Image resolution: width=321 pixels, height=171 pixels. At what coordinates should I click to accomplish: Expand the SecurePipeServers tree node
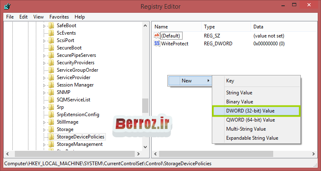[45, 55]
